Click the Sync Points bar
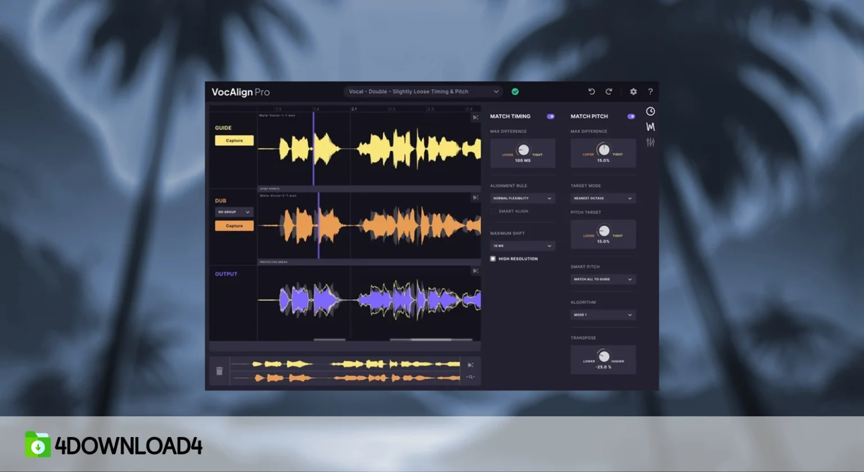 (x=369, y=188)
